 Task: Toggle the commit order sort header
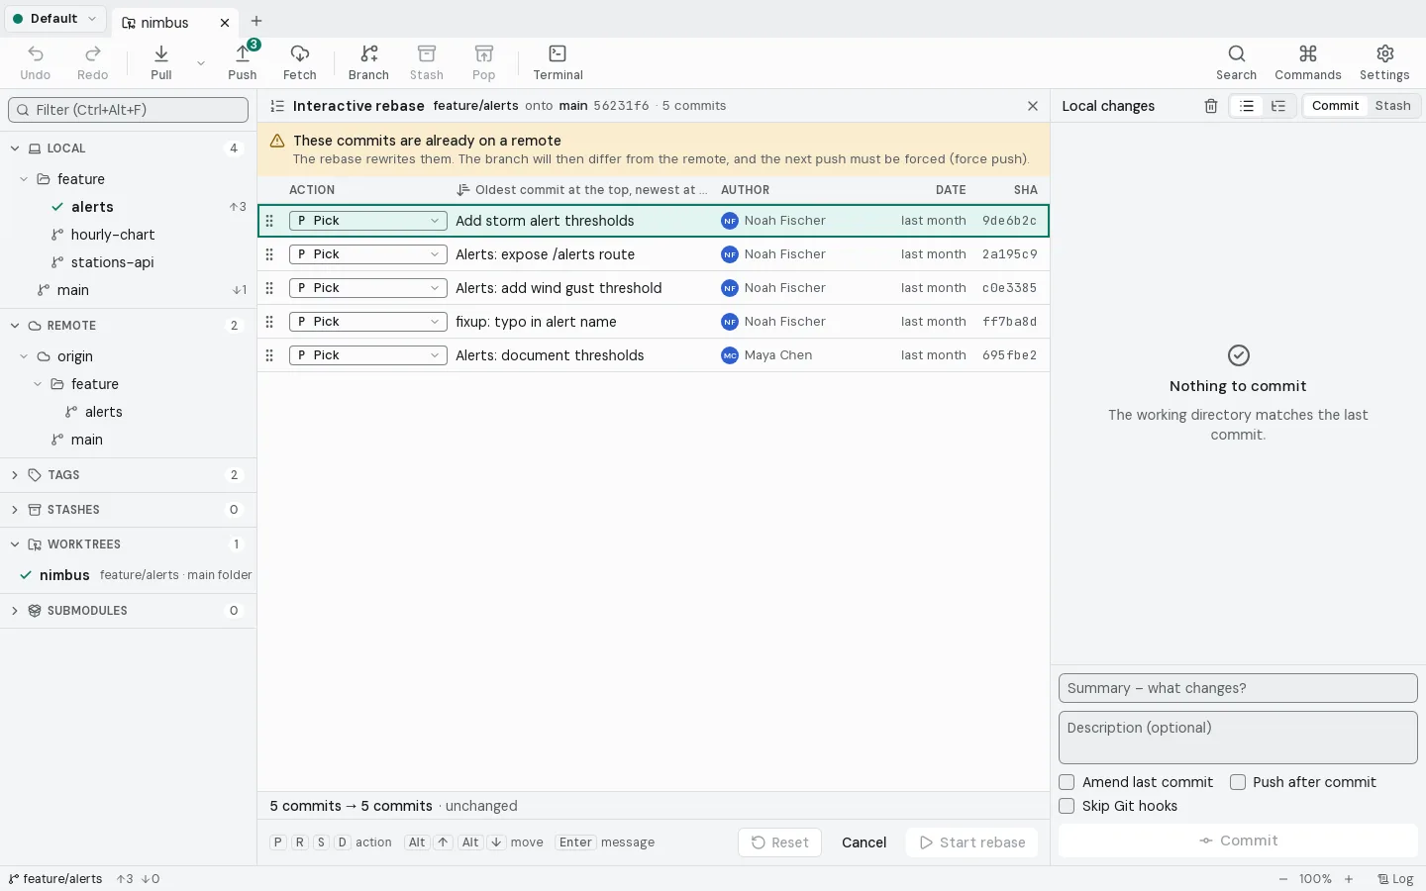(x=582, y=190)
